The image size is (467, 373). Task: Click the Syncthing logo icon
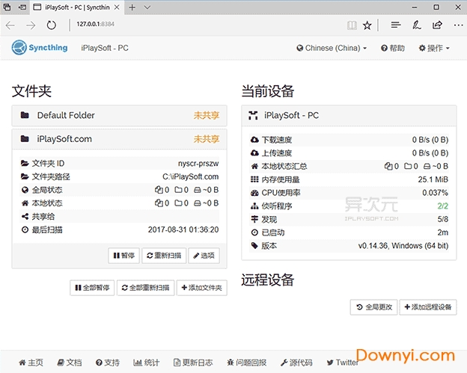pos(19,48)
